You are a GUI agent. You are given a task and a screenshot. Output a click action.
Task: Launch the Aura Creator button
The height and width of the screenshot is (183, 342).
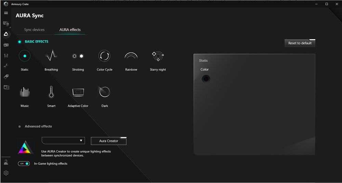point(109,141)
